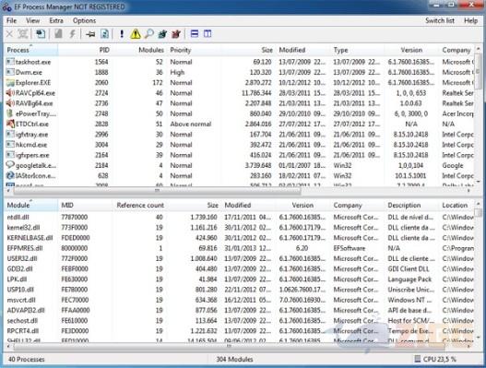Viewport: 486px width, 368px height.
Task: Select the USP10.dll module row
Action: (x=239, y=290)
